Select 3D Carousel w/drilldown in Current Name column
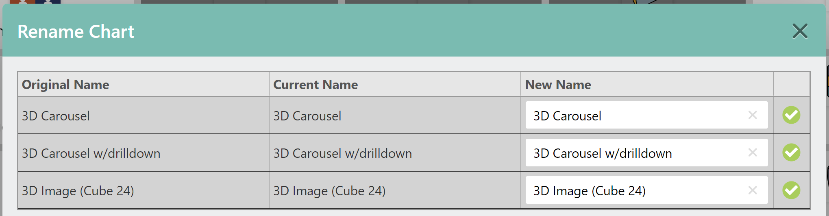Viewport: 829px width, 216px height. [x=342, y=153]
